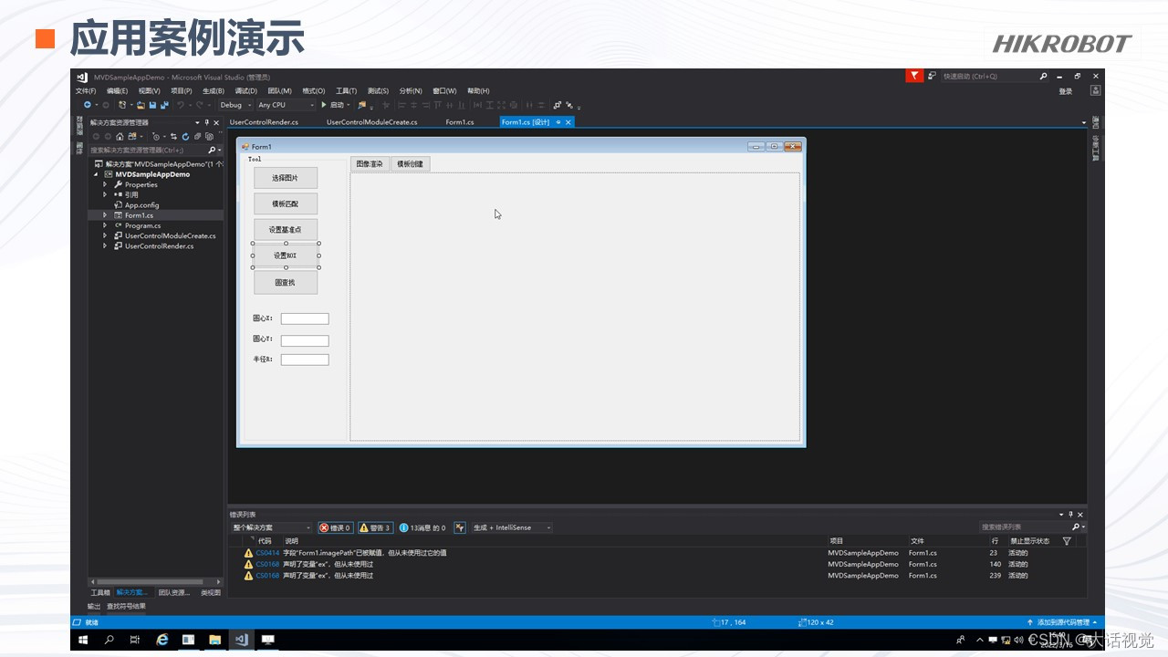Open Internet Explorer from the taskbar
This screenshot has width=1168, height=657.
coord(162,640)
